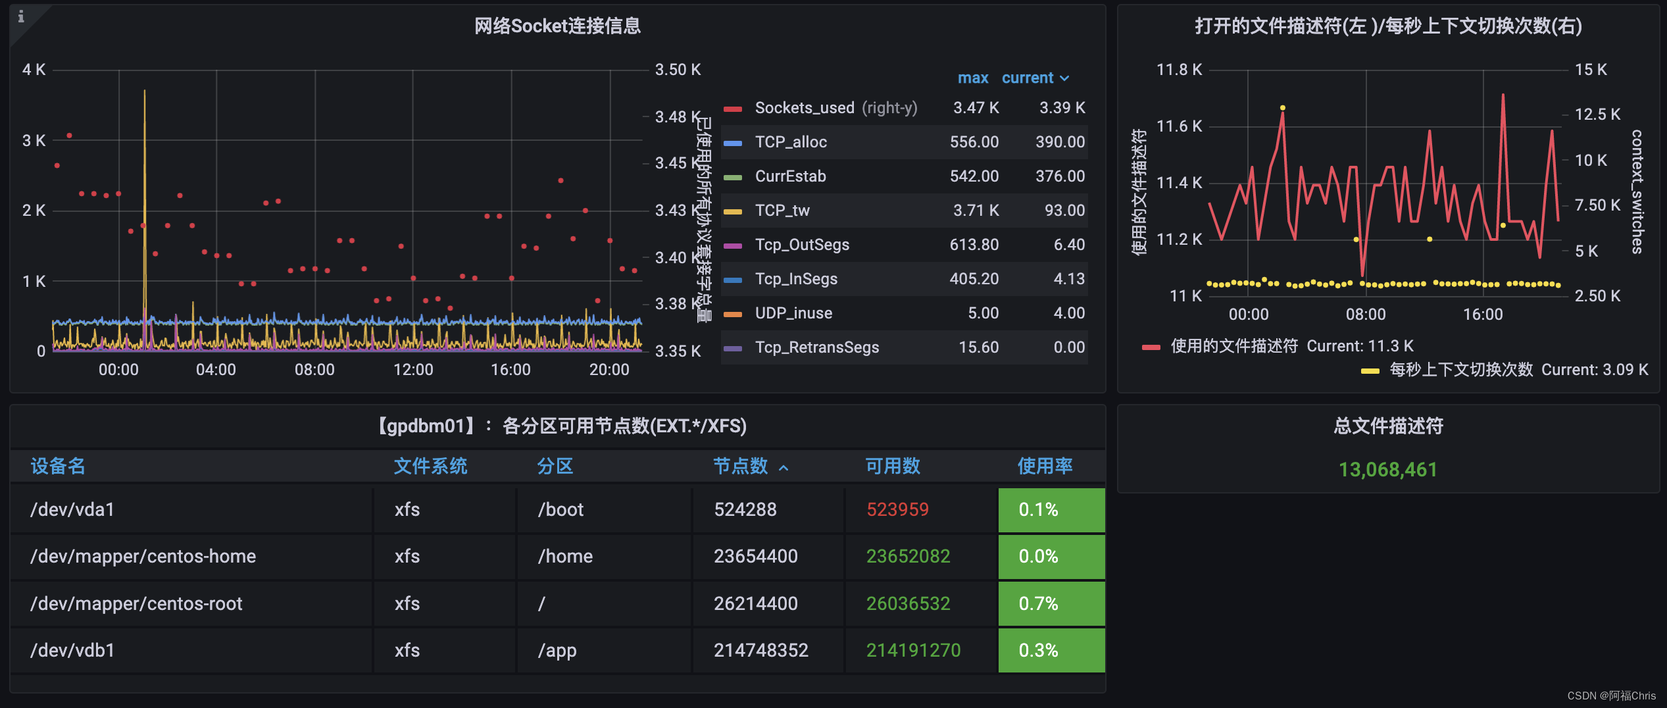
Task: Click the /dev/vdb1 device cell
Action: (191, 651)
